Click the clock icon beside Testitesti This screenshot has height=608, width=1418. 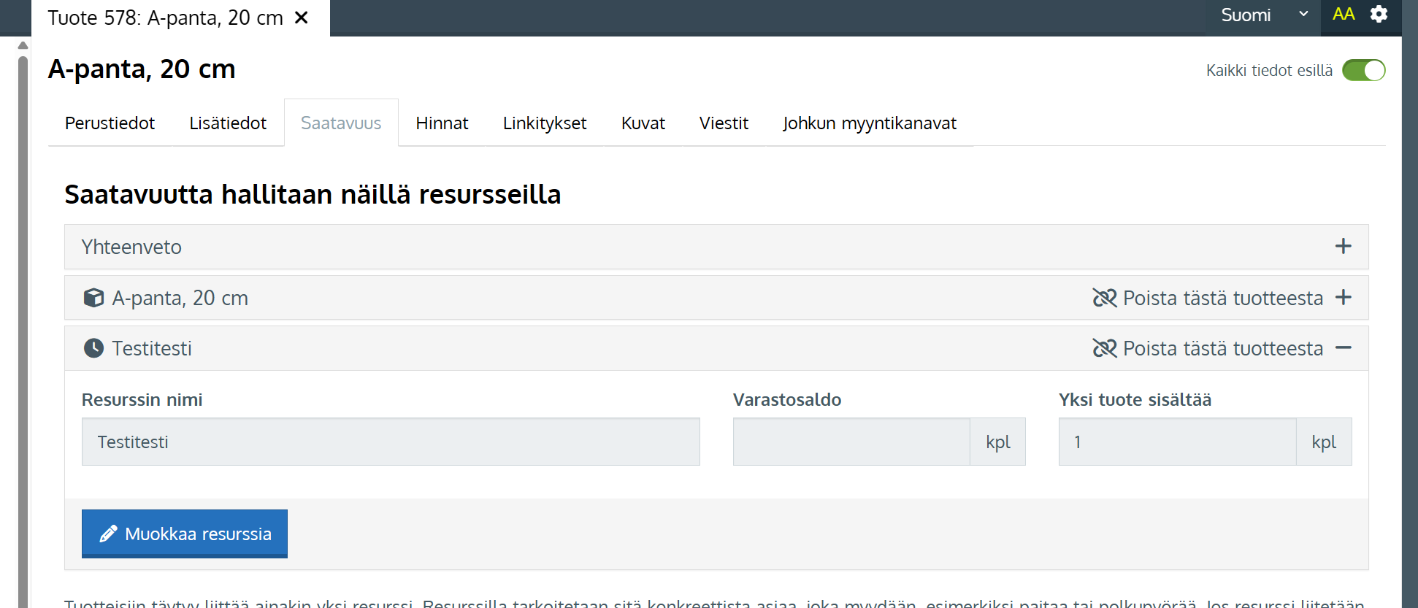pyautogui.click(x=93, y=348)
